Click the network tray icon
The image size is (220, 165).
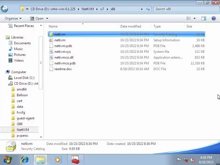pyautogui.click(x=185, y=160)
